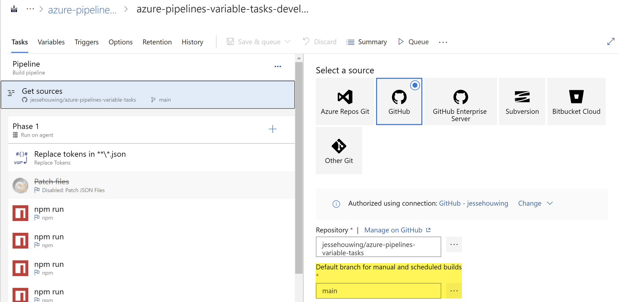This screenshot has width=620, height=302.
Task: Select GitHub Enterprise Server source icon
Action: pos(461,97)
